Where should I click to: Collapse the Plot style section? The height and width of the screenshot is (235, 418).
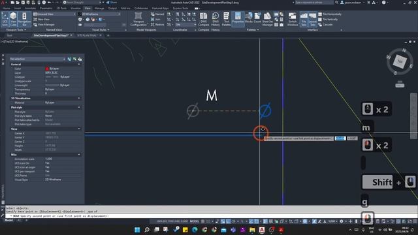(79, 107)
